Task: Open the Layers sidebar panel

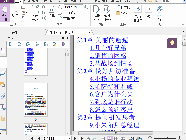Action: tap(3, 73)
